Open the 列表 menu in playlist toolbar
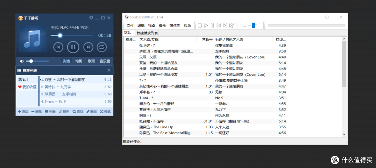Image resolution: width=376 pixels, height=168 pixels. click(50, 112)
